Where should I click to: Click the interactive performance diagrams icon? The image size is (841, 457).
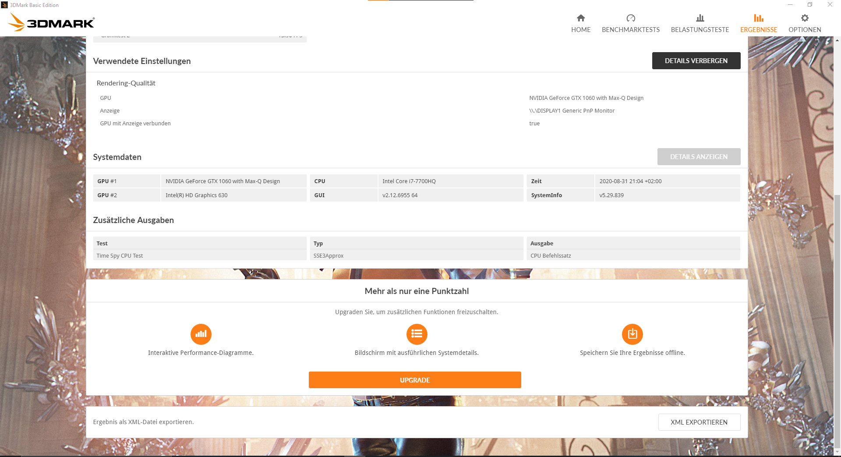pos(201,333)
